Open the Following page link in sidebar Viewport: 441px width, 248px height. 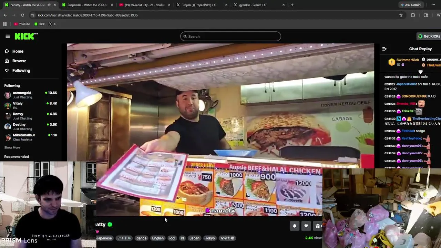[x=21, y=71]
